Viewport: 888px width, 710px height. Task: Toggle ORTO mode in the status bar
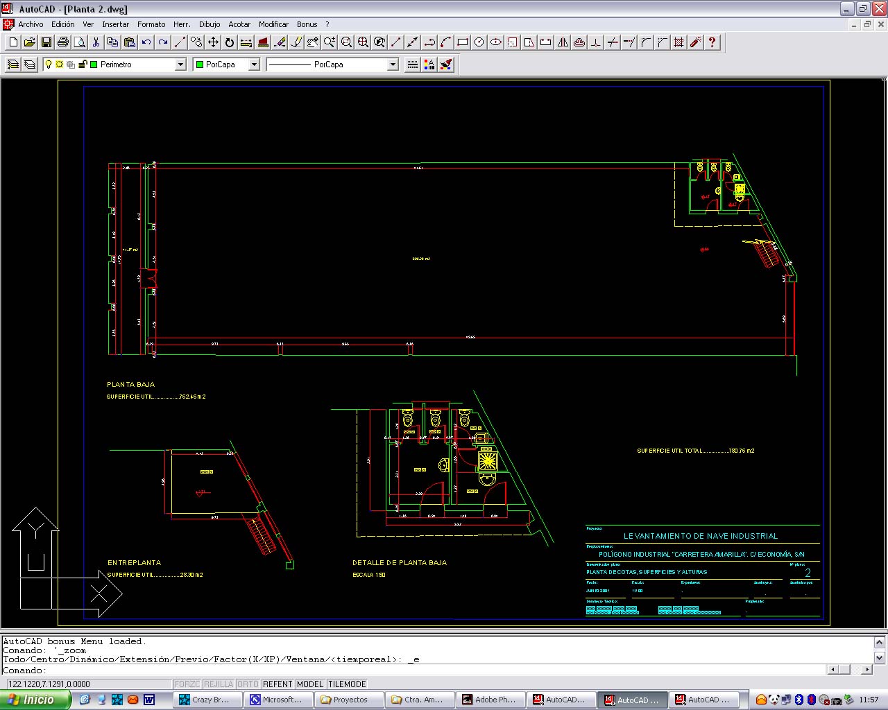click(248, 684)
